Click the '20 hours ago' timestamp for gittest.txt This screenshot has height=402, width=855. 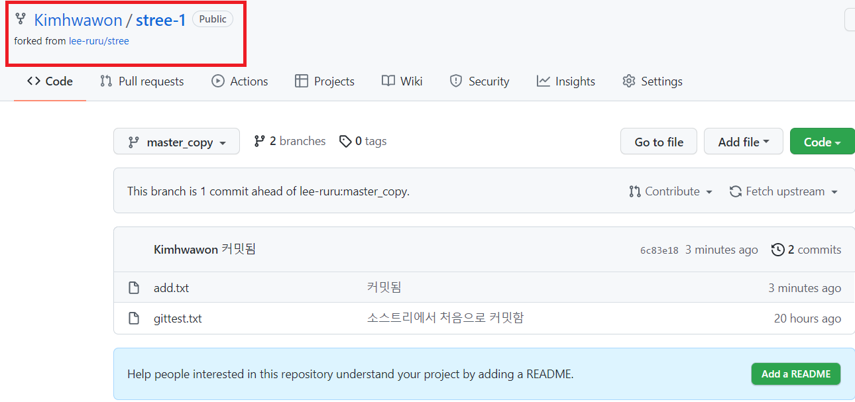(807, 319)
